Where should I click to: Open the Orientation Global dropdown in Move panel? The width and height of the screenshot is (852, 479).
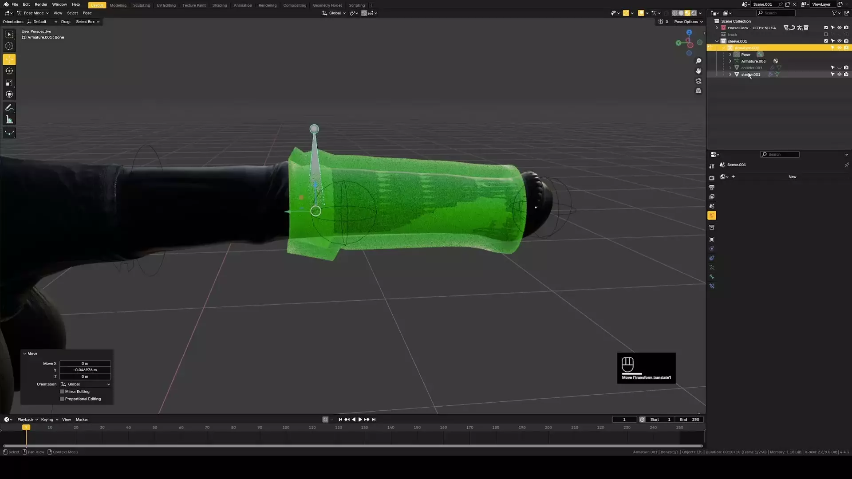tap(85, 384)
